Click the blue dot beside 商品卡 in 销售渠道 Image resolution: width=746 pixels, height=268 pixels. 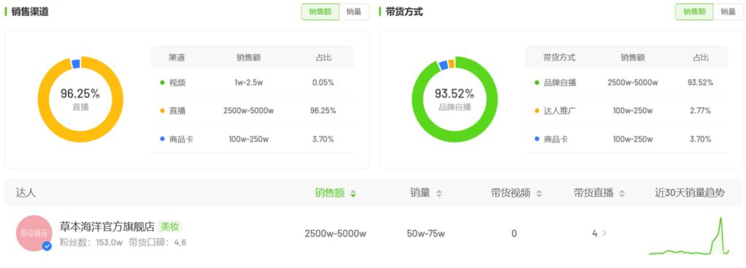(162, 139)
